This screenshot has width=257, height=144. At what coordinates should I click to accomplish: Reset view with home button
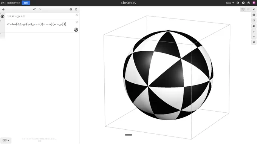(254, 42)
